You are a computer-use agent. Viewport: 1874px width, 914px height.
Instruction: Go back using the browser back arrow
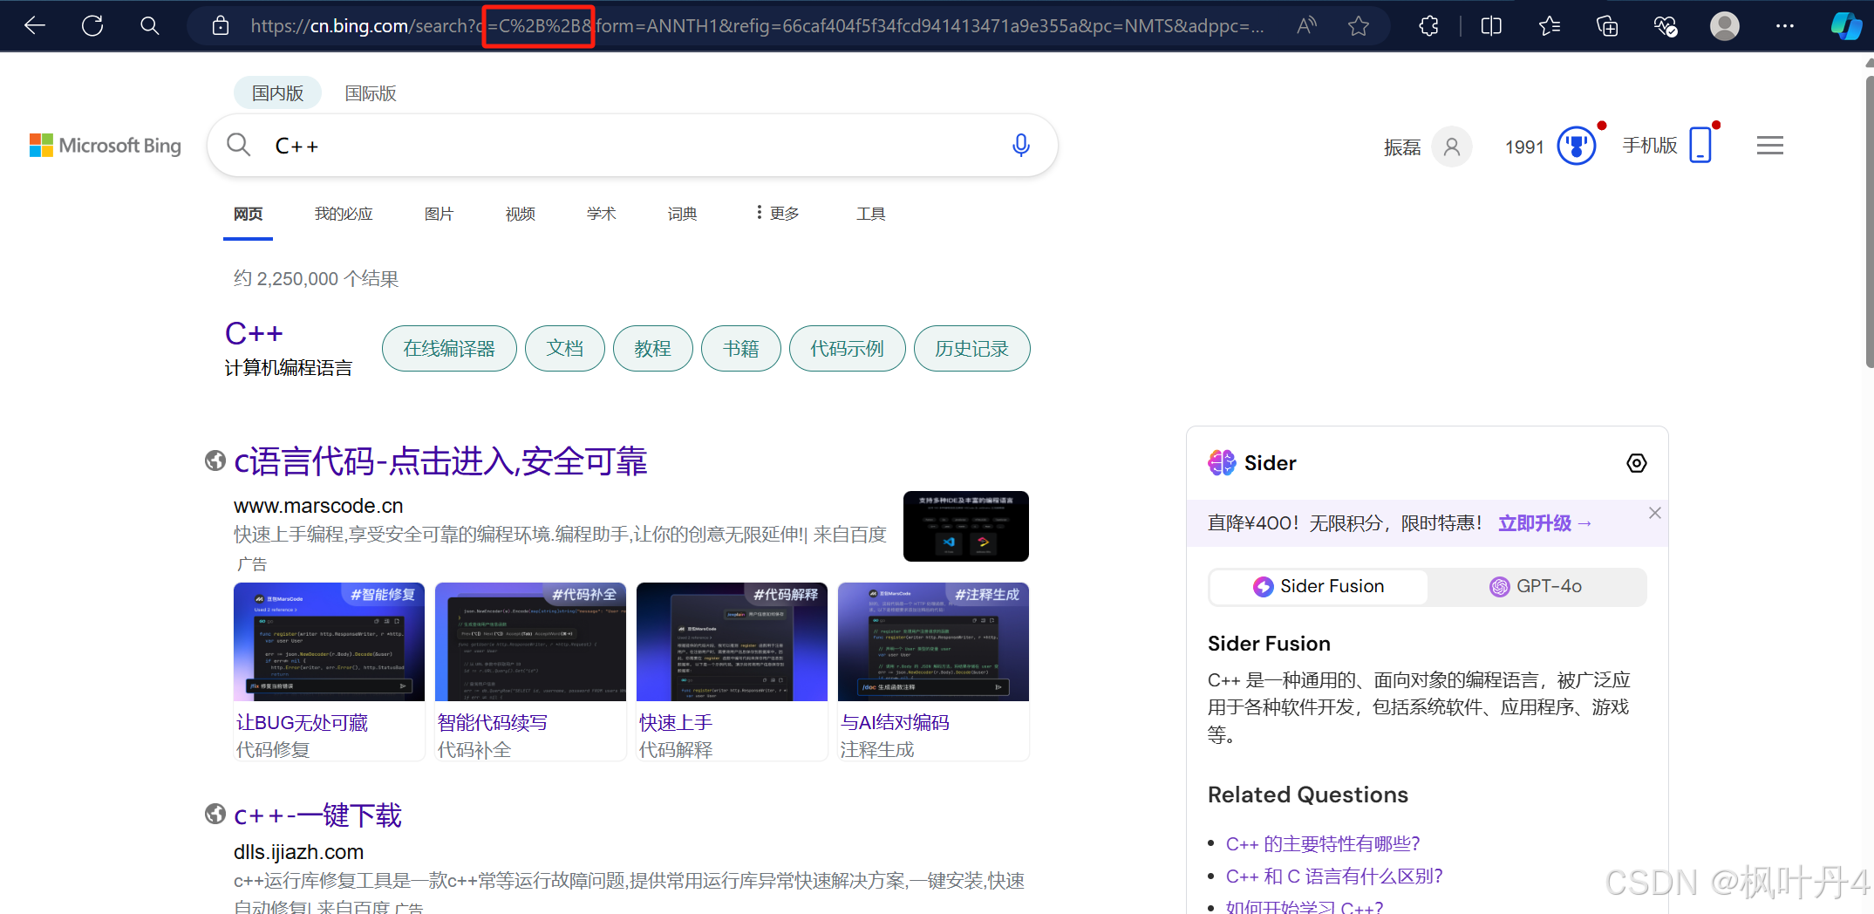coord(35,26)
